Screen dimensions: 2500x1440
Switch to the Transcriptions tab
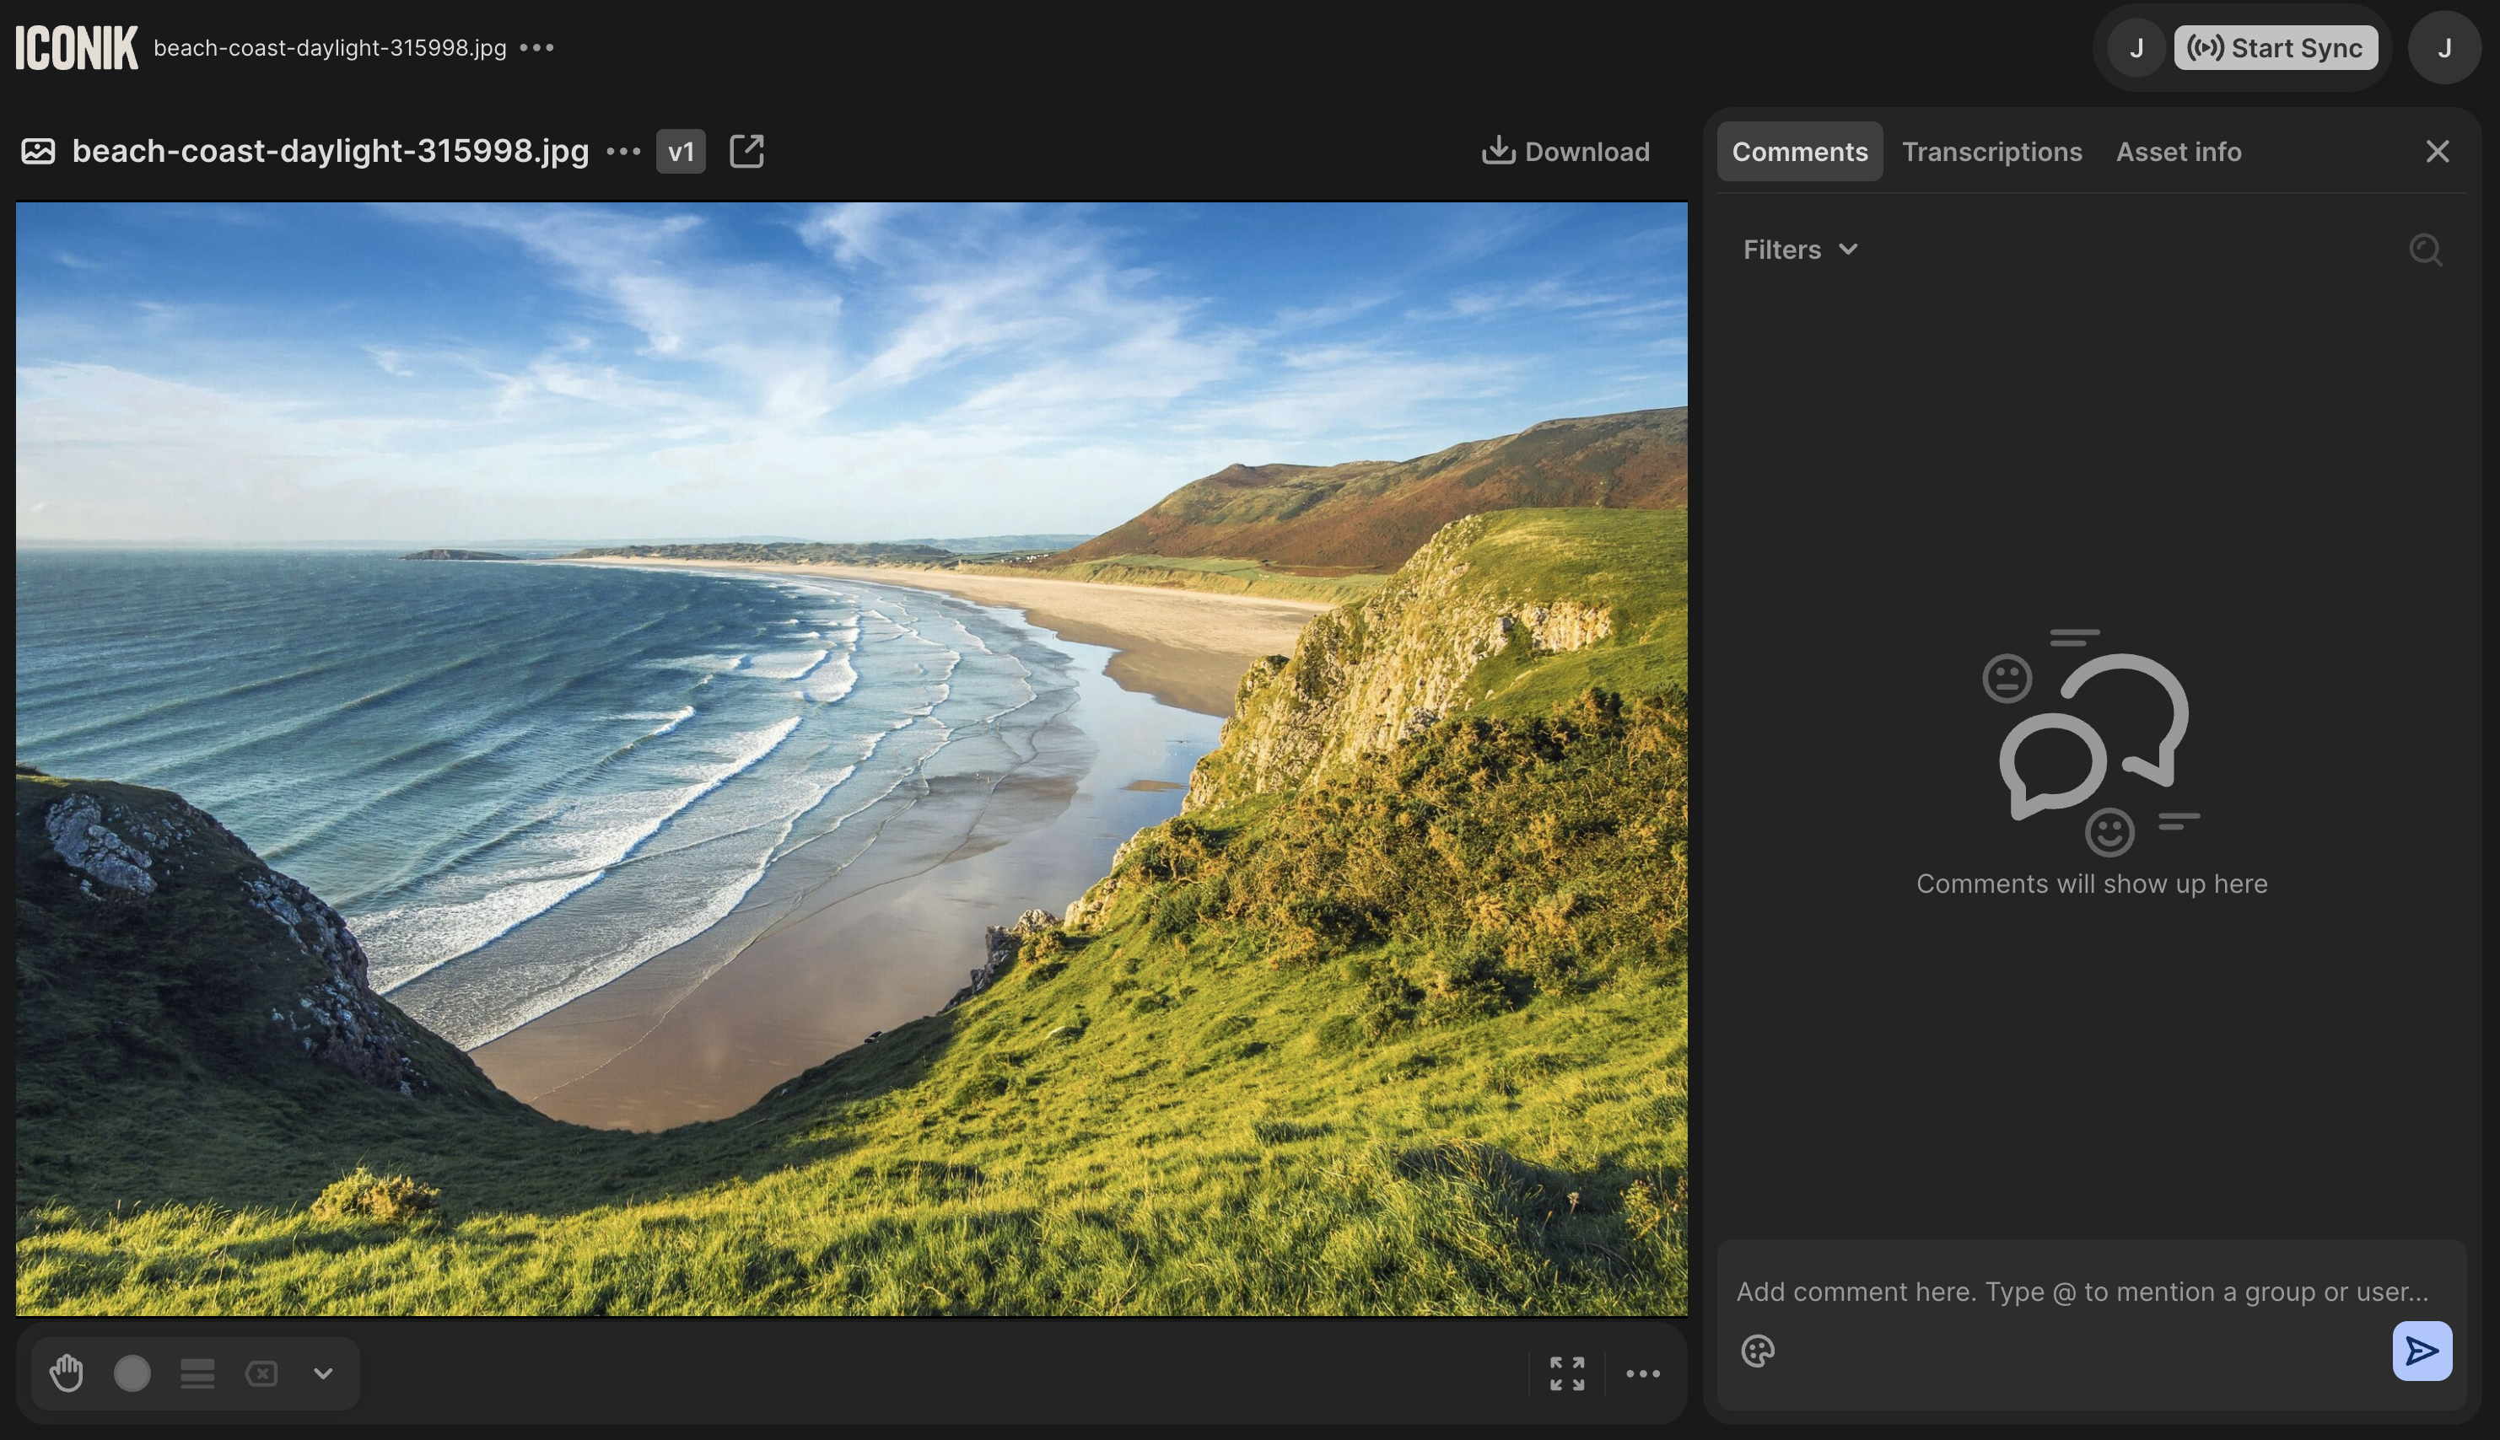click(1991, 151)
